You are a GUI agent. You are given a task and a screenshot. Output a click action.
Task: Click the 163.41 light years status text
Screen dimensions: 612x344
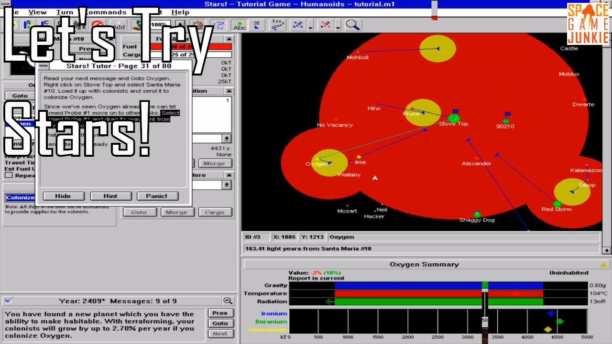pos(308,248)
